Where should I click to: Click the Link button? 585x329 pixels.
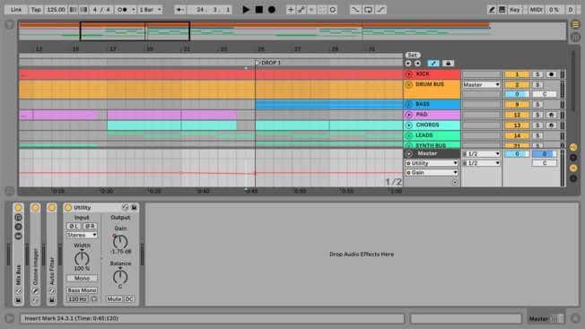pos(16,10)
